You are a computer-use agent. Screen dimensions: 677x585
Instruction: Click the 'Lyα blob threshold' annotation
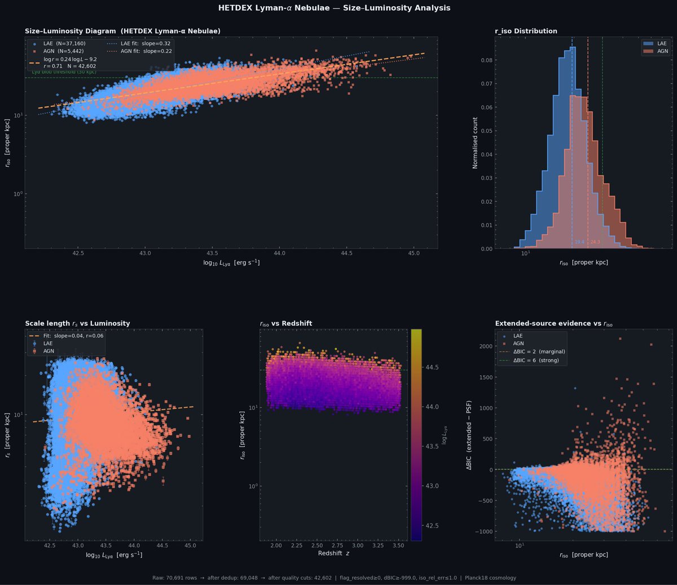[64, 72]
